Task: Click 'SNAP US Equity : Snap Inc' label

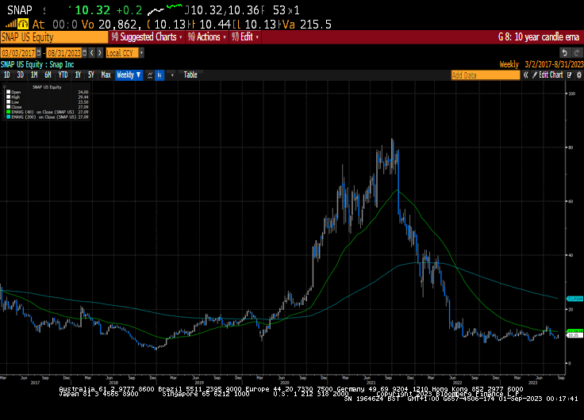Action: 37,64
